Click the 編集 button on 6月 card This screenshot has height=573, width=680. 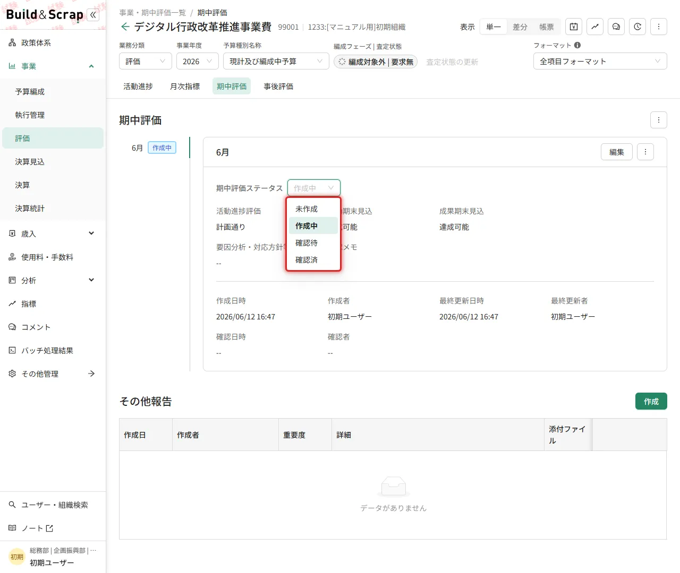point(617,152)
